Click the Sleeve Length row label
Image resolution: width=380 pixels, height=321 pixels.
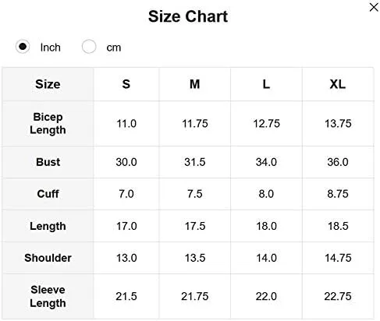coord(48,296)
